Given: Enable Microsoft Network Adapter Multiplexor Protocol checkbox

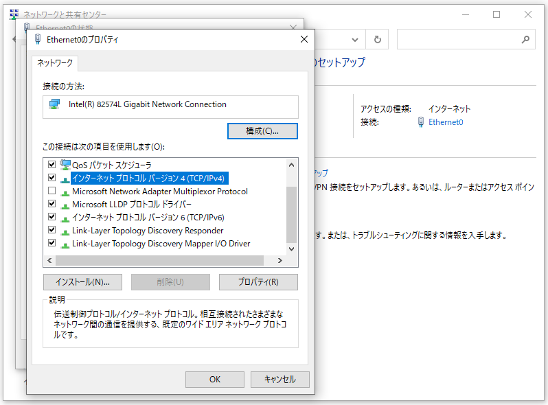Looking at the screenshot, I should (52, 190).
